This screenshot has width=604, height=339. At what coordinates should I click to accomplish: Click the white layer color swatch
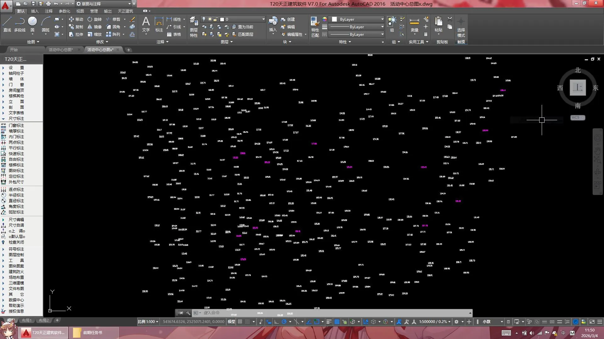tap(222, 19)
